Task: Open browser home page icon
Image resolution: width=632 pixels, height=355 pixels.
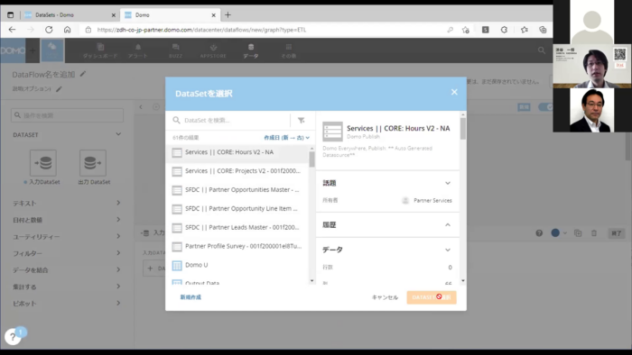Action: 68,30
